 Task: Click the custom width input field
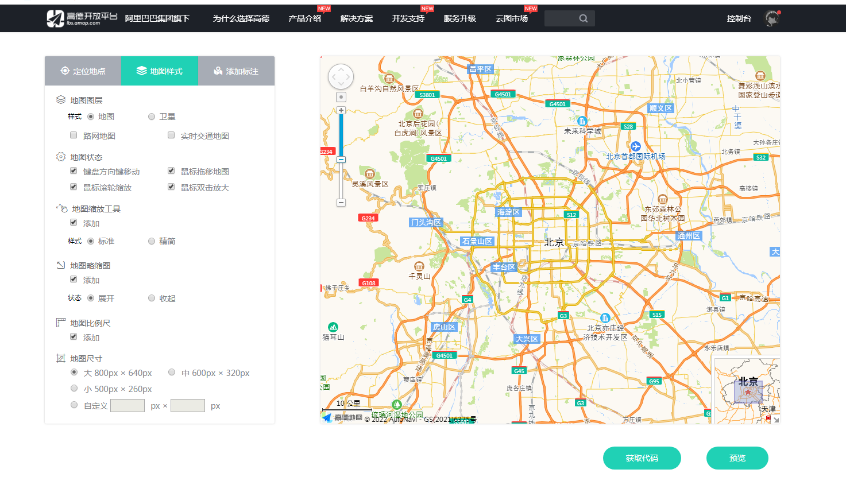[128, 405]
